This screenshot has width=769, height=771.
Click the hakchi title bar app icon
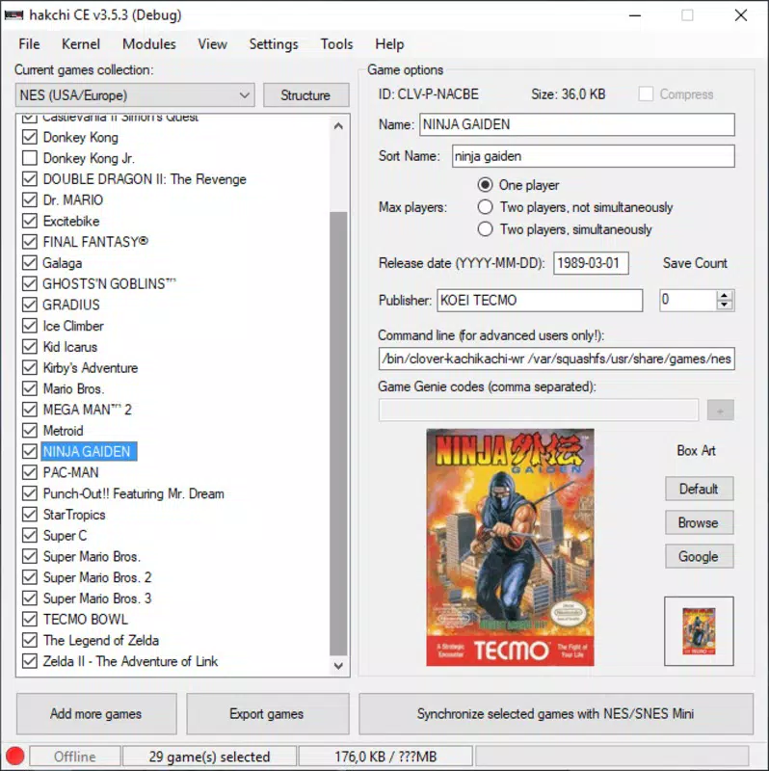(13, 15)
